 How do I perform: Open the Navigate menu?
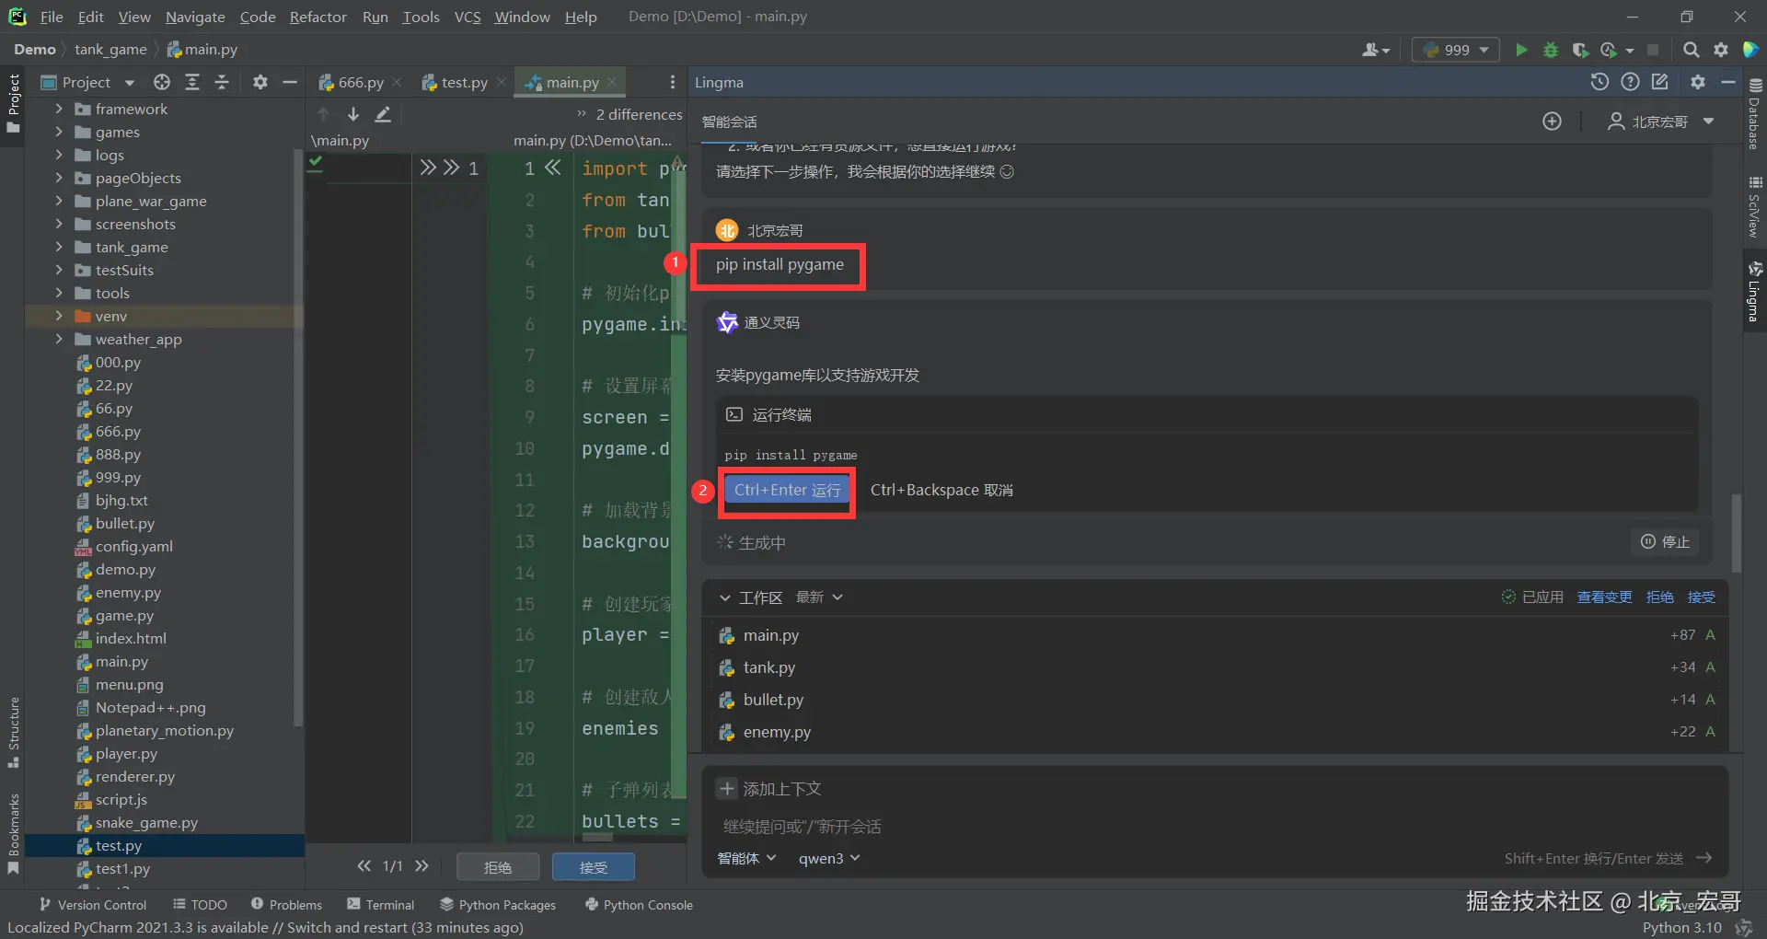195,17
